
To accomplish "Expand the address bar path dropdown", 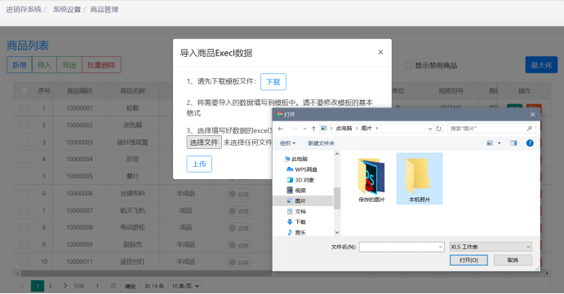I will (x=430, y=129).
